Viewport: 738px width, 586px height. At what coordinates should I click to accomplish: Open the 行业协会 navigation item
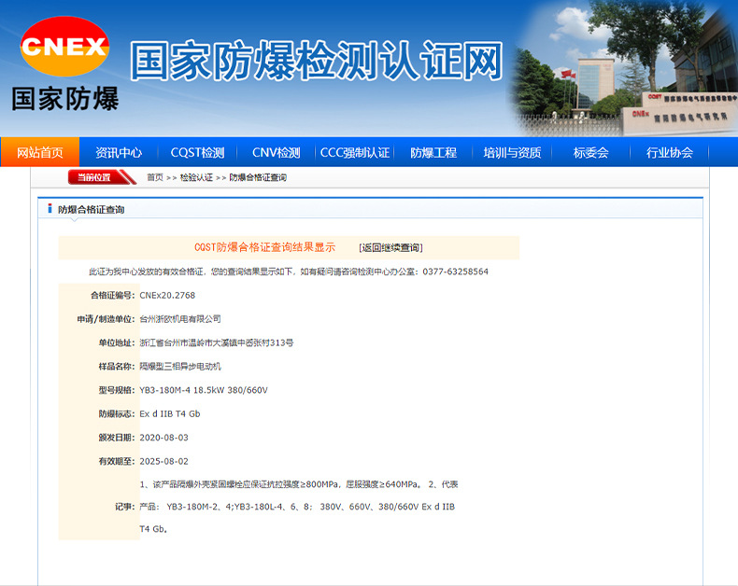[x=669, y=153]
